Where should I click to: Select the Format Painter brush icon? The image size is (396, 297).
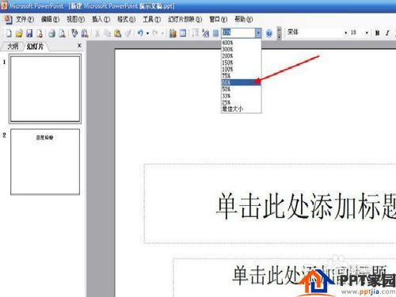tap(128, 33)
